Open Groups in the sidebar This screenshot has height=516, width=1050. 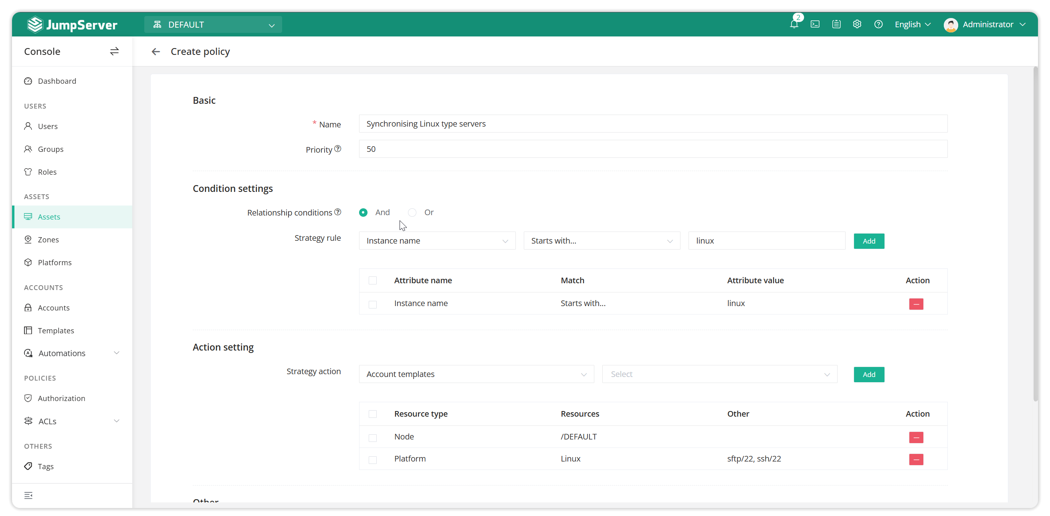tap(72, 149)
